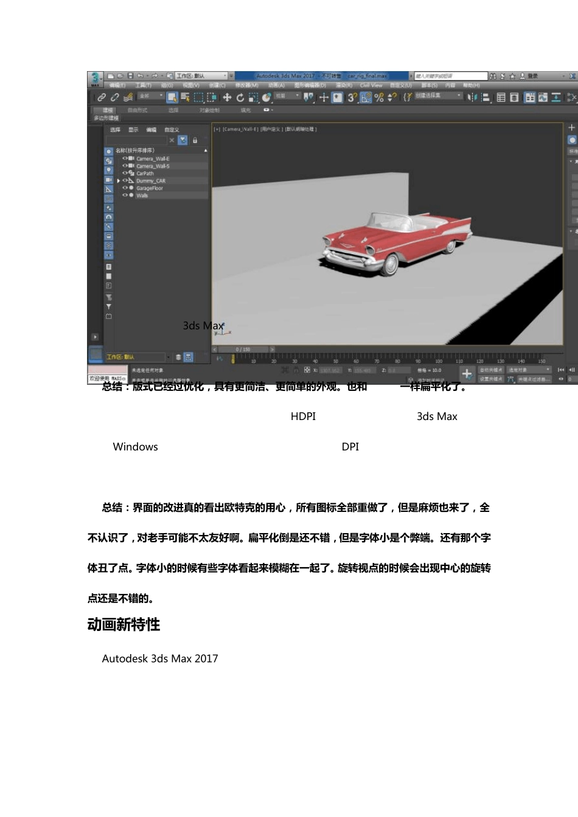Toggle Spinner Snap icon
Image resolution: width=578 pixels, height=817 pixels.
392,97
